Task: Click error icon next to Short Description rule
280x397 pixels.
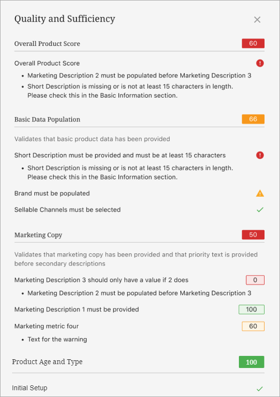Action: (x=260, y=155)
